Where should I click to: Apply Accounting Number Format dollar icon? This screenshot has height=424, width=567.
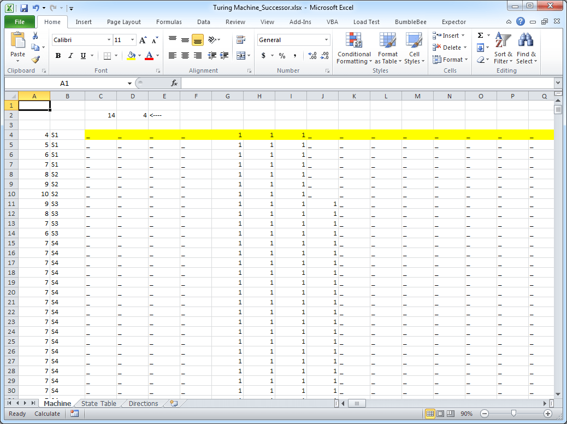tap(263, 55)
